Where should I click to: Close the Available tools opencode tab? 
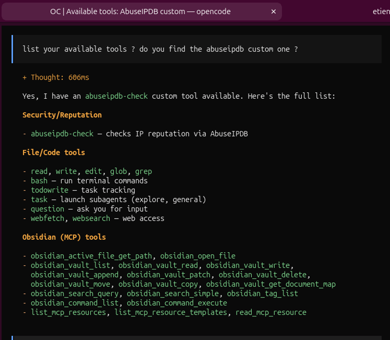[x=273, y=12]
